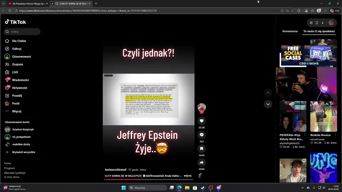The width and height of the screenshot is (342, 192).
Task: Select To może Ci się spodobać tab
Action: [319, 31]
